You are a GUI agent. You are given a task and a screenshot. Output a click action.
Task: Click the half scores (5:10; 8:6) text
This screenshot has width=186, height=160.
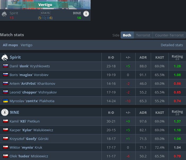pyautogui.click(x=45, y=18)
